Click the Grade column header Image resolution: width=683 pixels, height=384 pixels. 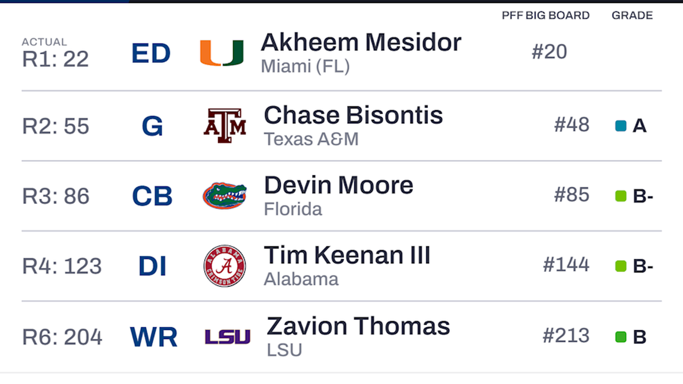click(632, 16)
